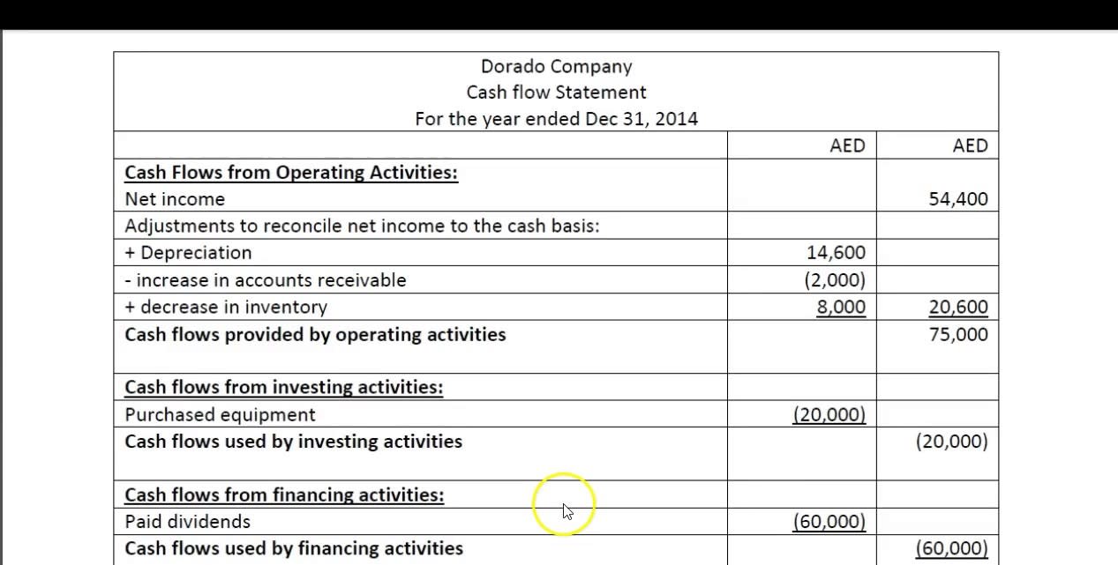Click the 8,000 inventory amount
The width and height of the screenshot is (1118, 565).
(840, 307)
